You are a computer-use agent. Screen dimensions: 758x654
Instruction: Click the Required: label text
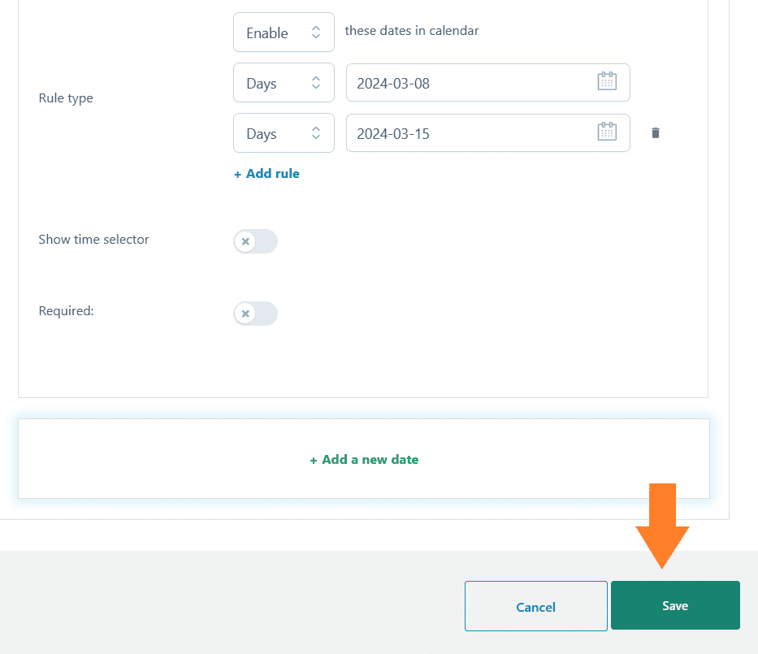67,311
